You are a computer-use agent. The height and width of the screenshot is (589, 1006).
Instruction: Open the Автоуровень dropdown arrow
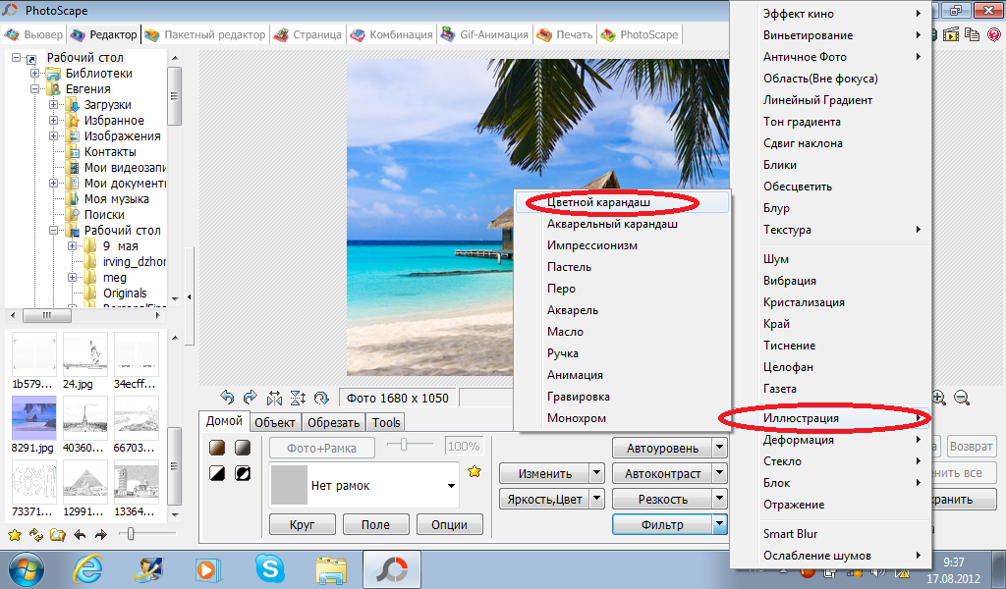point(720,448)
